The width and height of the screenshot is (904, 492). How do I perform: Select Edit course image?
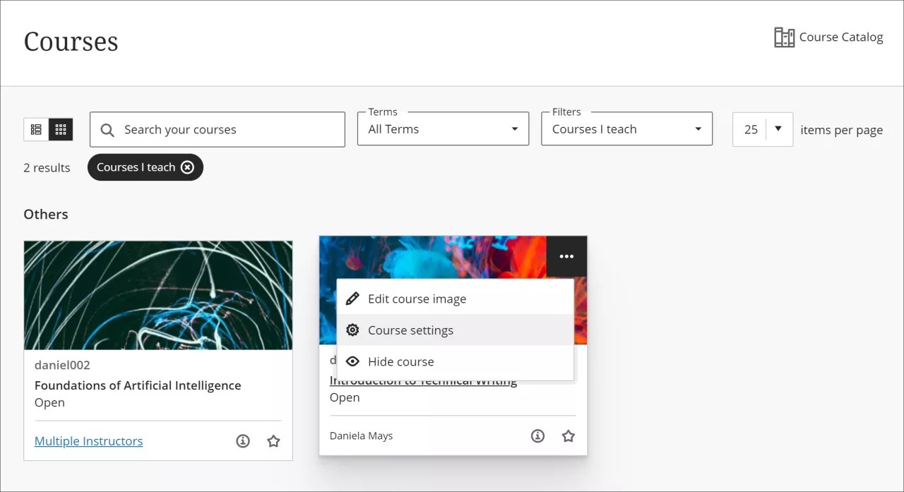417,299
